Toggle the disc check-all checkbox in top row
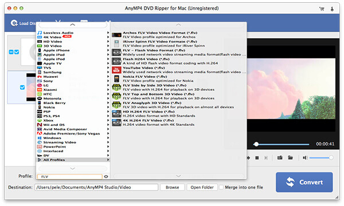The image size is (344, 206). pos(17,52)
